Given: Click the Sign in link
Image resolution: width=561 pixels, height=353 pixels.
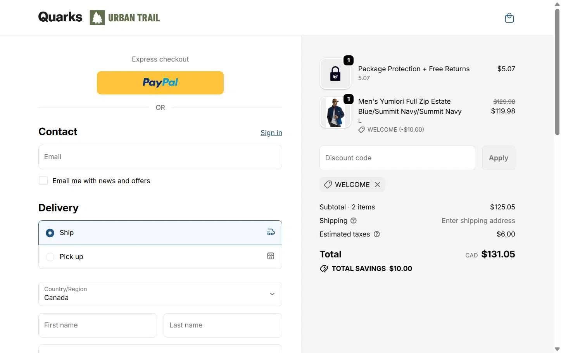Looking at the screenshot, I should click(271, 133).
